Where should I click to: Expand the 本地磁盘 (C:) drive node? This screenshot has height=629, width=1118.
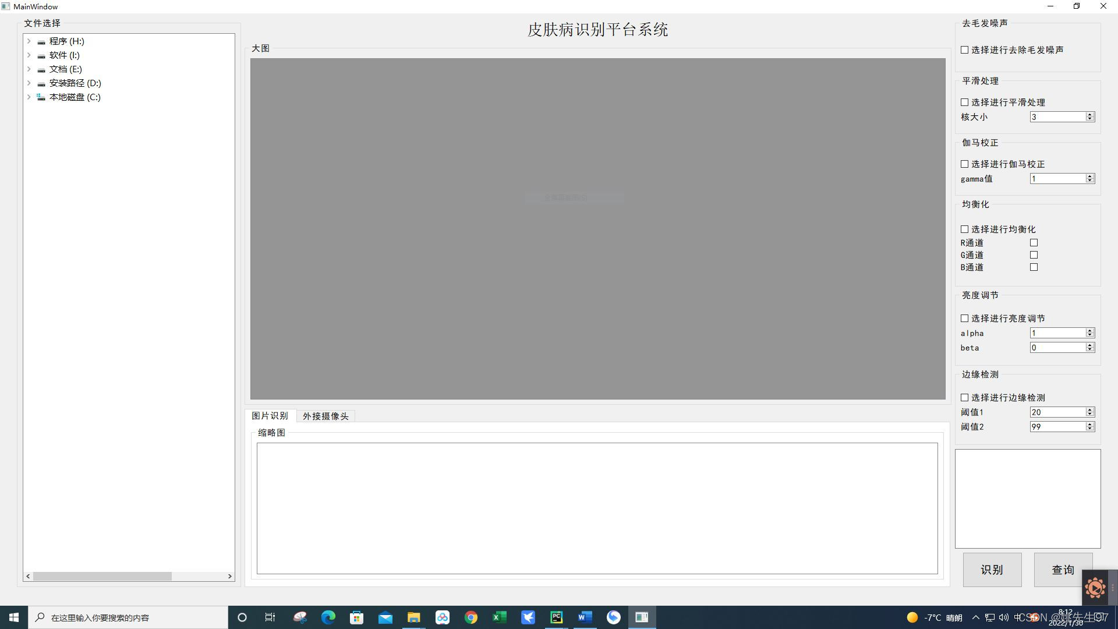(x=29, y=97)
